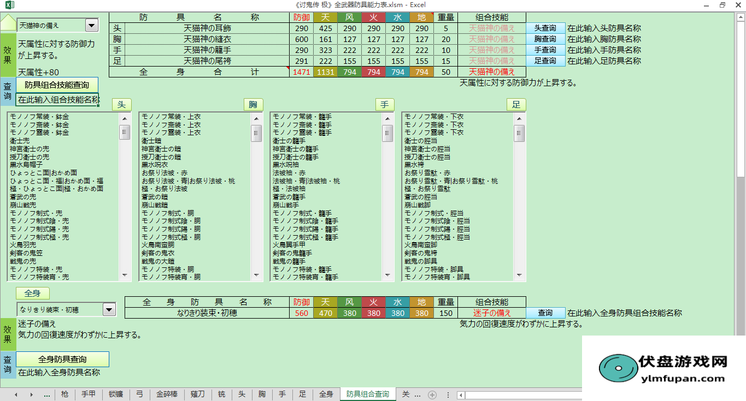Switch to the 锁镰 sheet tab

point(115,394)
